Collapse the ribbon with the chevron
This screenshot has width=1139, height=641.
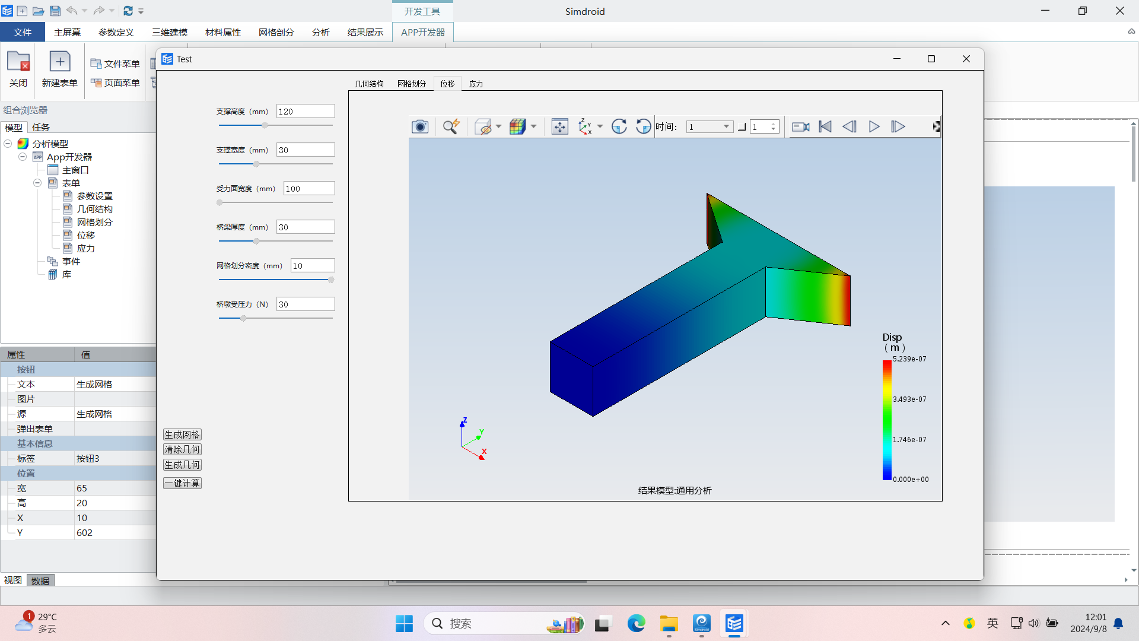coord(1131,31)
